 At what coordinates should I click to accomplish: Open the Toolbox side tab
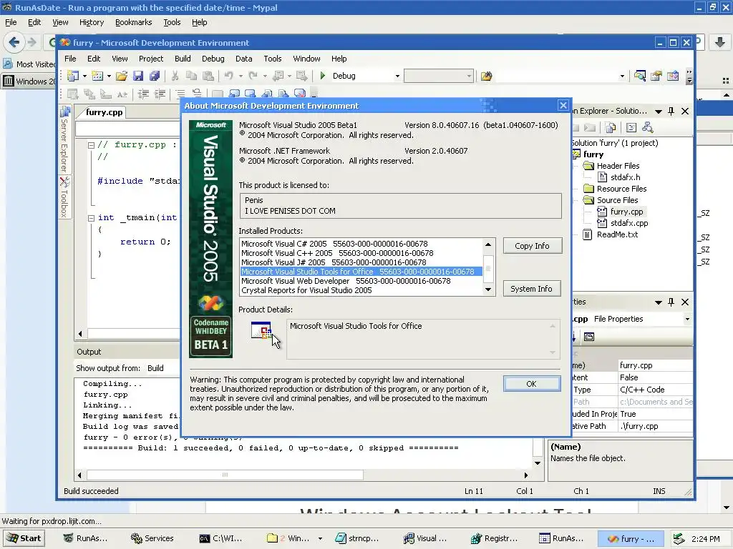pos(64,197)
